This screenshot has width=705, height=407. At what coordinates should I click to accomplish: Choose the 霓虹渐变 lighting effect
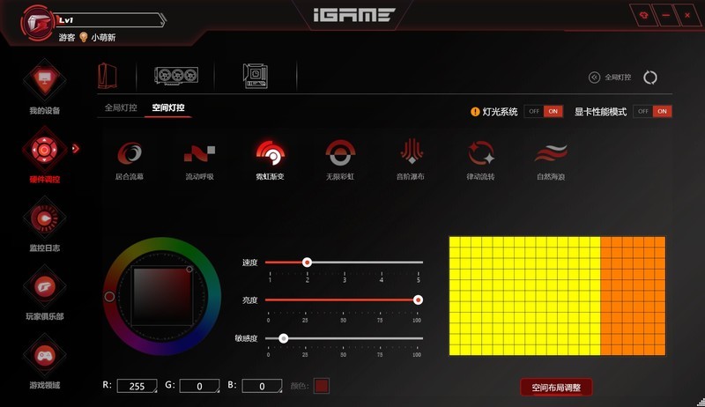pos(271,160)
